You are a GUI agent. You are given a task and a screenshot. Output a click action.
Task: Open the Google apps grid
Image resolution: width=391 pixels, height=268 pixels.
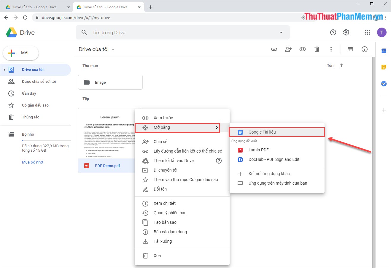tap(368, 32)
